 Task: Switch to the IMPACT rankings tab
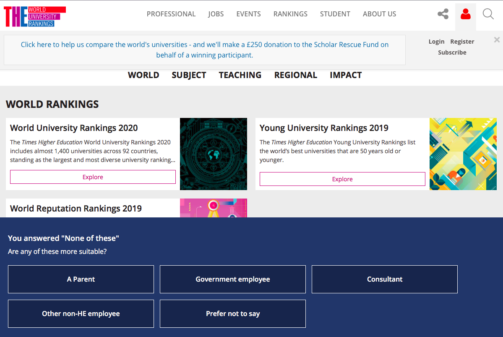(346, 75)
